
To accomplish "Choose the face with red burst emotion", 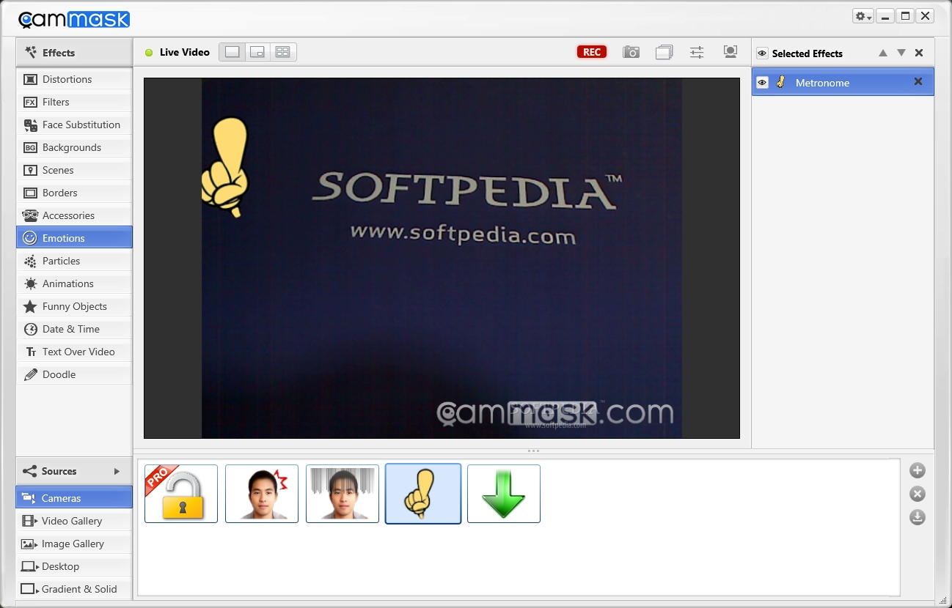I will tap(262, 494).
